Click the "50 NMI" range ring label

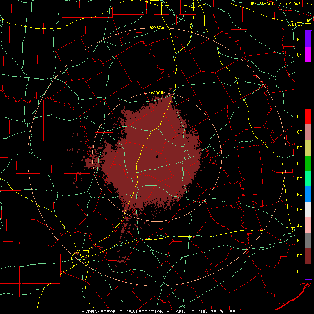coord(157,92)
